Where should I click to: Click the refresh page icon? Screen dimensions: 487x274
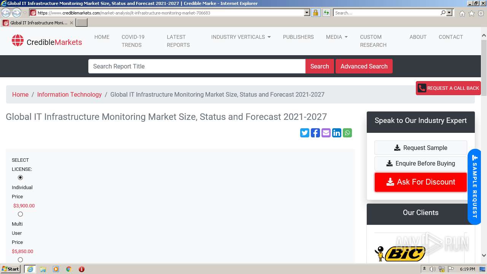tap(326, 13)
